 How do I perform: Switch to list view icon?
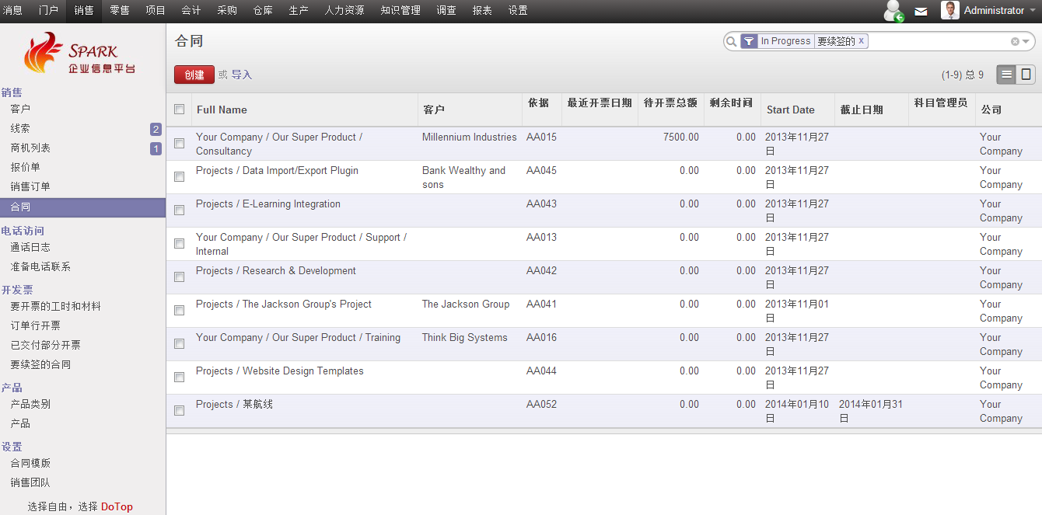[x=1006, y=75]
